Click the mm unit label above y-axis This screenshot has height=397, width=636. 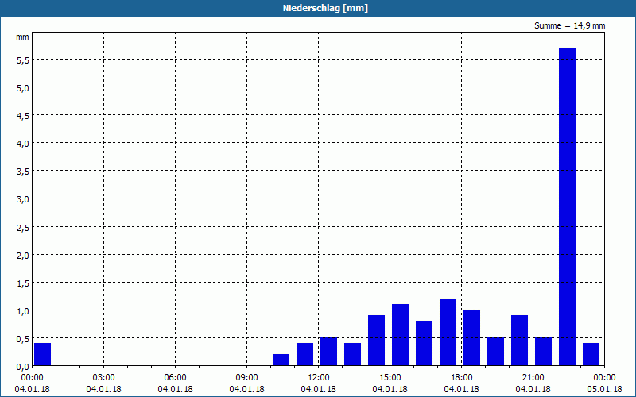pos(22,37)
